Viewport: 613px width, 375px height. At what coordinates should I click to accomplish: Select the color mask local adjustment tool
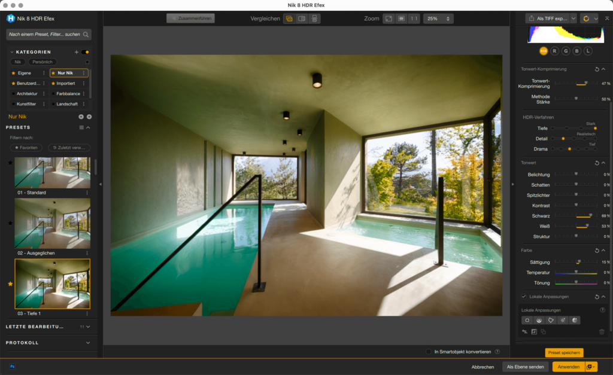point(575,321)
